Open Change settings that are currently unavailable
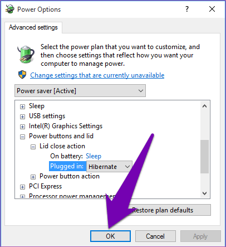Screen dimensions: 226x247 pos(97,75)
